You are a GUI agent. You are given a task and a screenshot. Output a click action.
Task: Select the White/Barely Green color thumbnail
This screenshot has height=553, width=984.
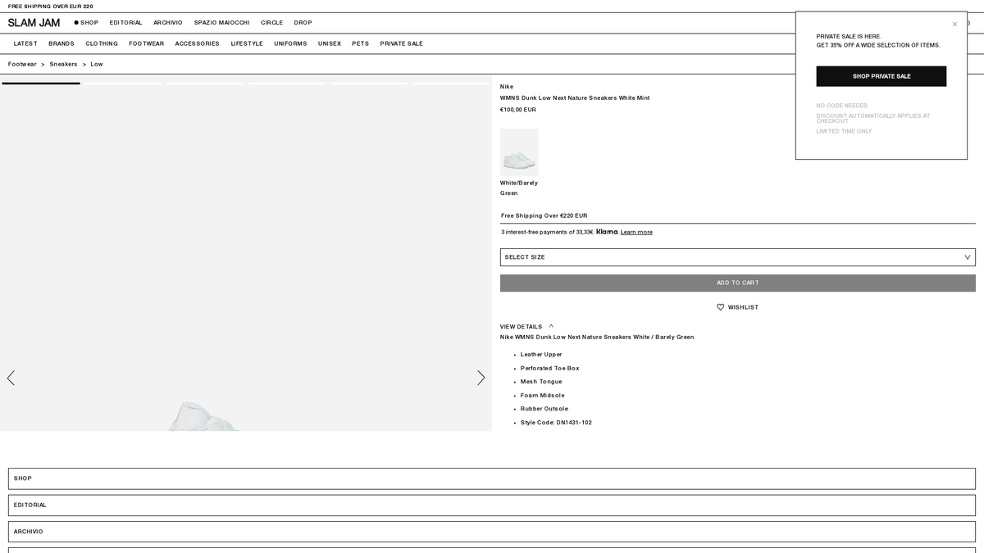(x=519, y=151)
